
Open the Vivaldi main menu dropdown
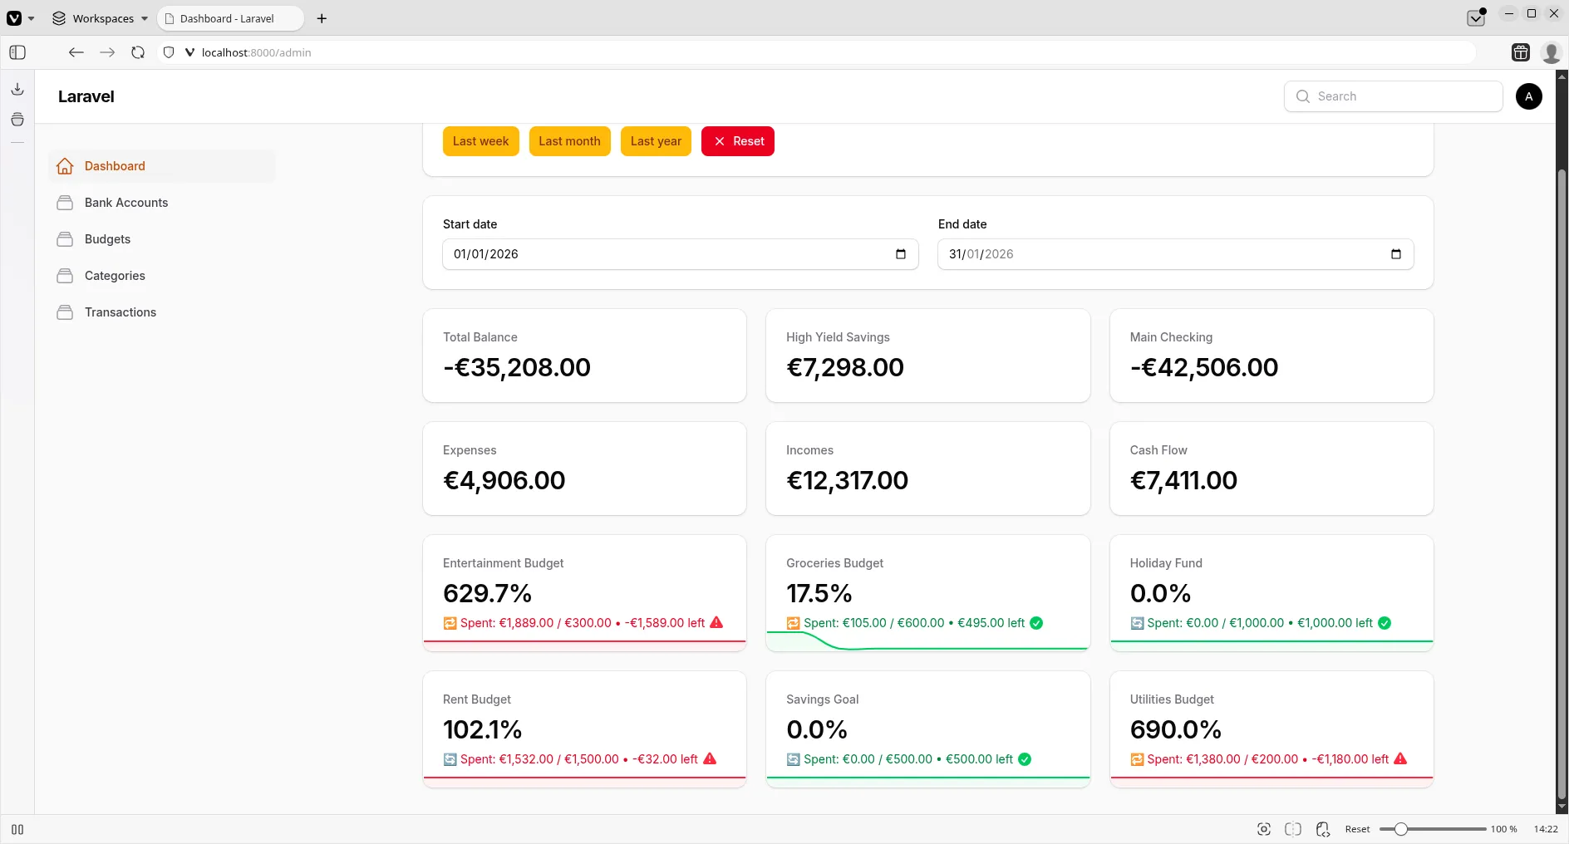coord(20,18)
